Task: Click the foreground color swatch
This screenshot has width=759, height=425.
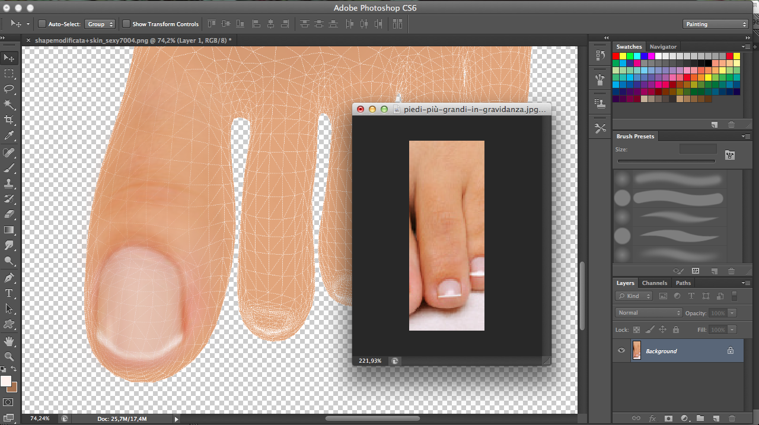Action: click(x=6, y=381)
